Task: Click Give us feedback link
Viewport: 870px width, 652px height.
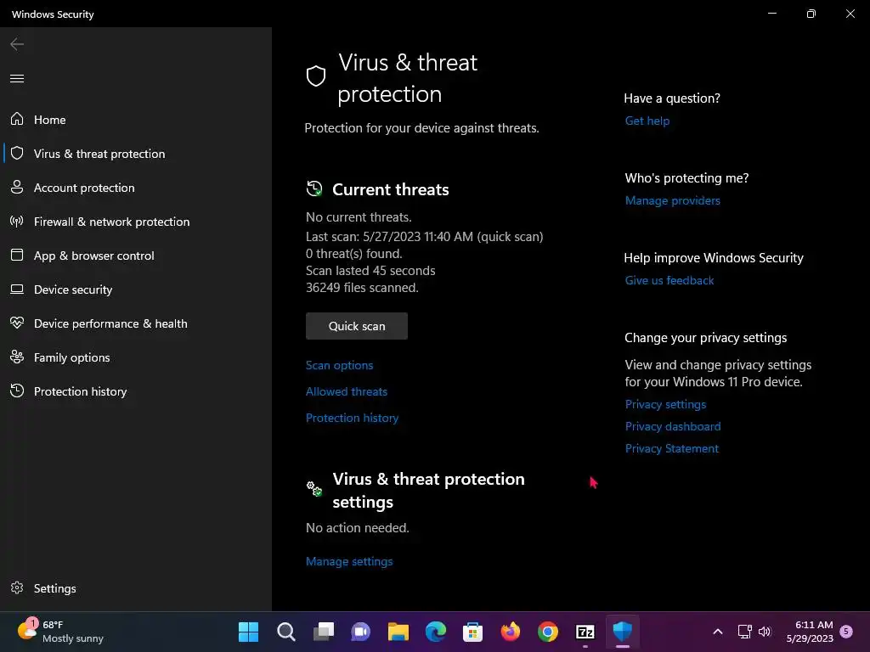Action: 669,280
